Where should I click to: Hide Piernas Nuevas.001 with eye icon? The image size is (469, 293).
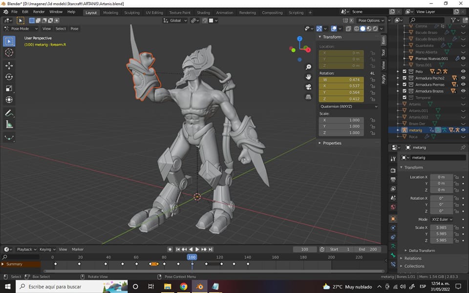(463, 59)
